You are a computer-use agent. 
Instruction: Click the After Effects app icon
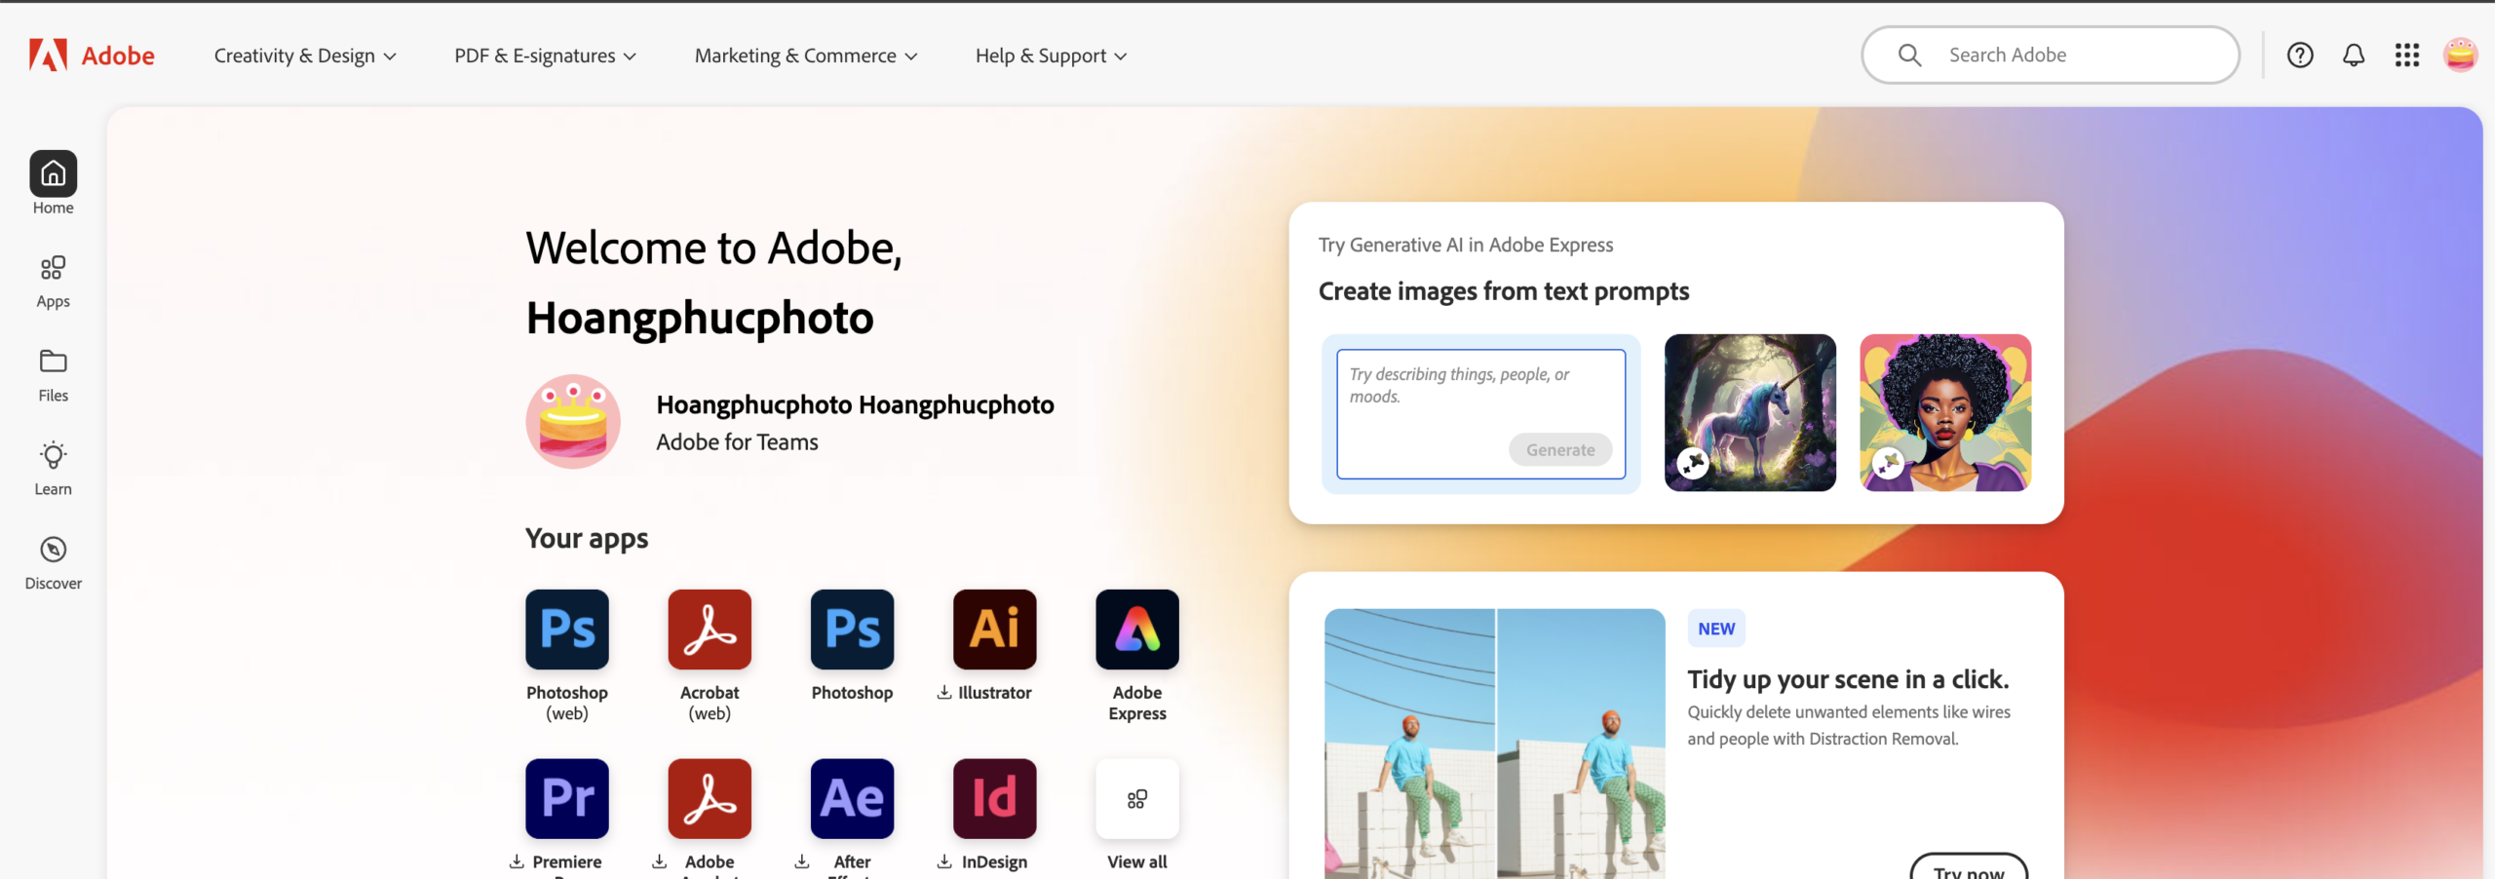(852, 799)
